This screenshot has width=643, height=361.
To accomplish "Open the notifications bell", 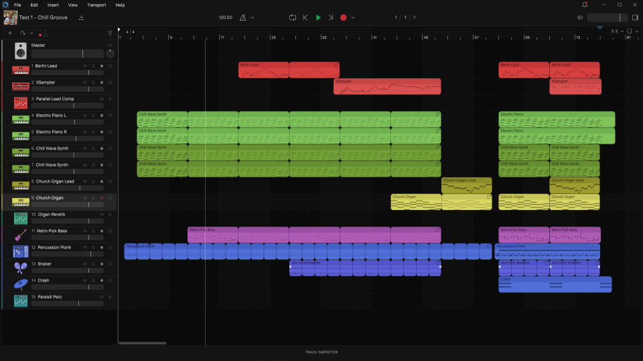I will coord(585,5).
